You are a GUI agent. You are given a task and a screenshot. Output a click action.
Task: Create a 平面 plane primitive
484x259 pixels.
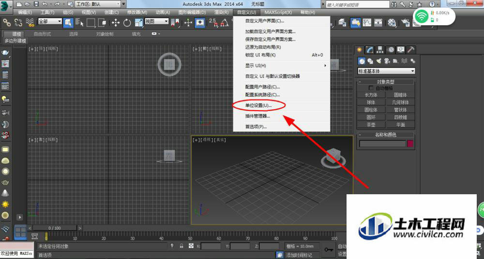(x=400, y=125)
